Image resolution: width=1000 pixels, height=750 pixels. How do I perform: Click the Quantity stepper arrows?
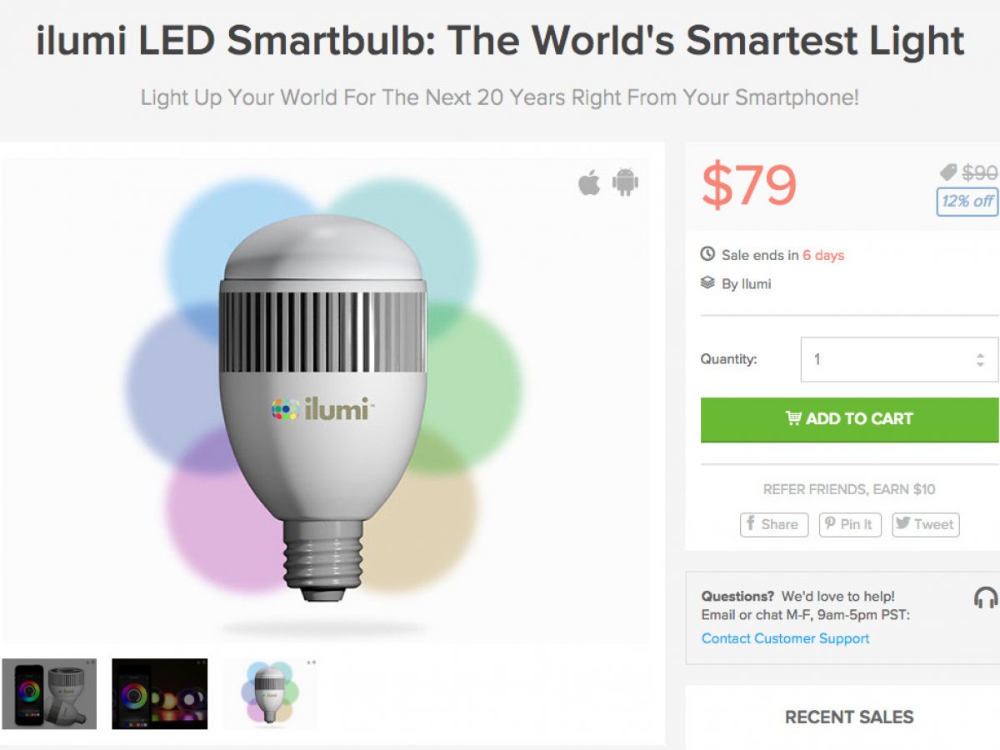[x=980, y=360]
